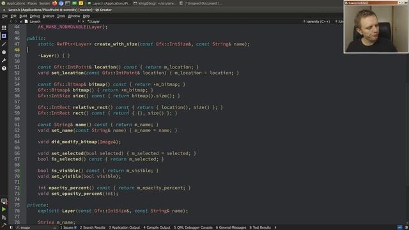Build project with the hammer icon
The image size is (409, 230).
click(x=4, y=225)
